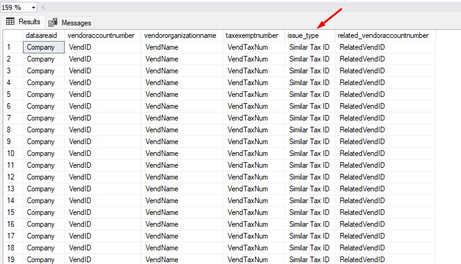Select row number 19 header

pos(13,260)
